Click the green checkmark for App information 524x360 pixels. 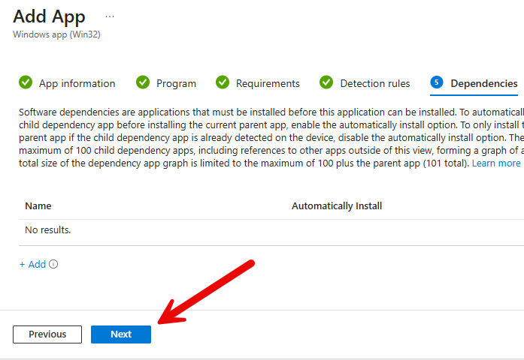tap(26, 82)
